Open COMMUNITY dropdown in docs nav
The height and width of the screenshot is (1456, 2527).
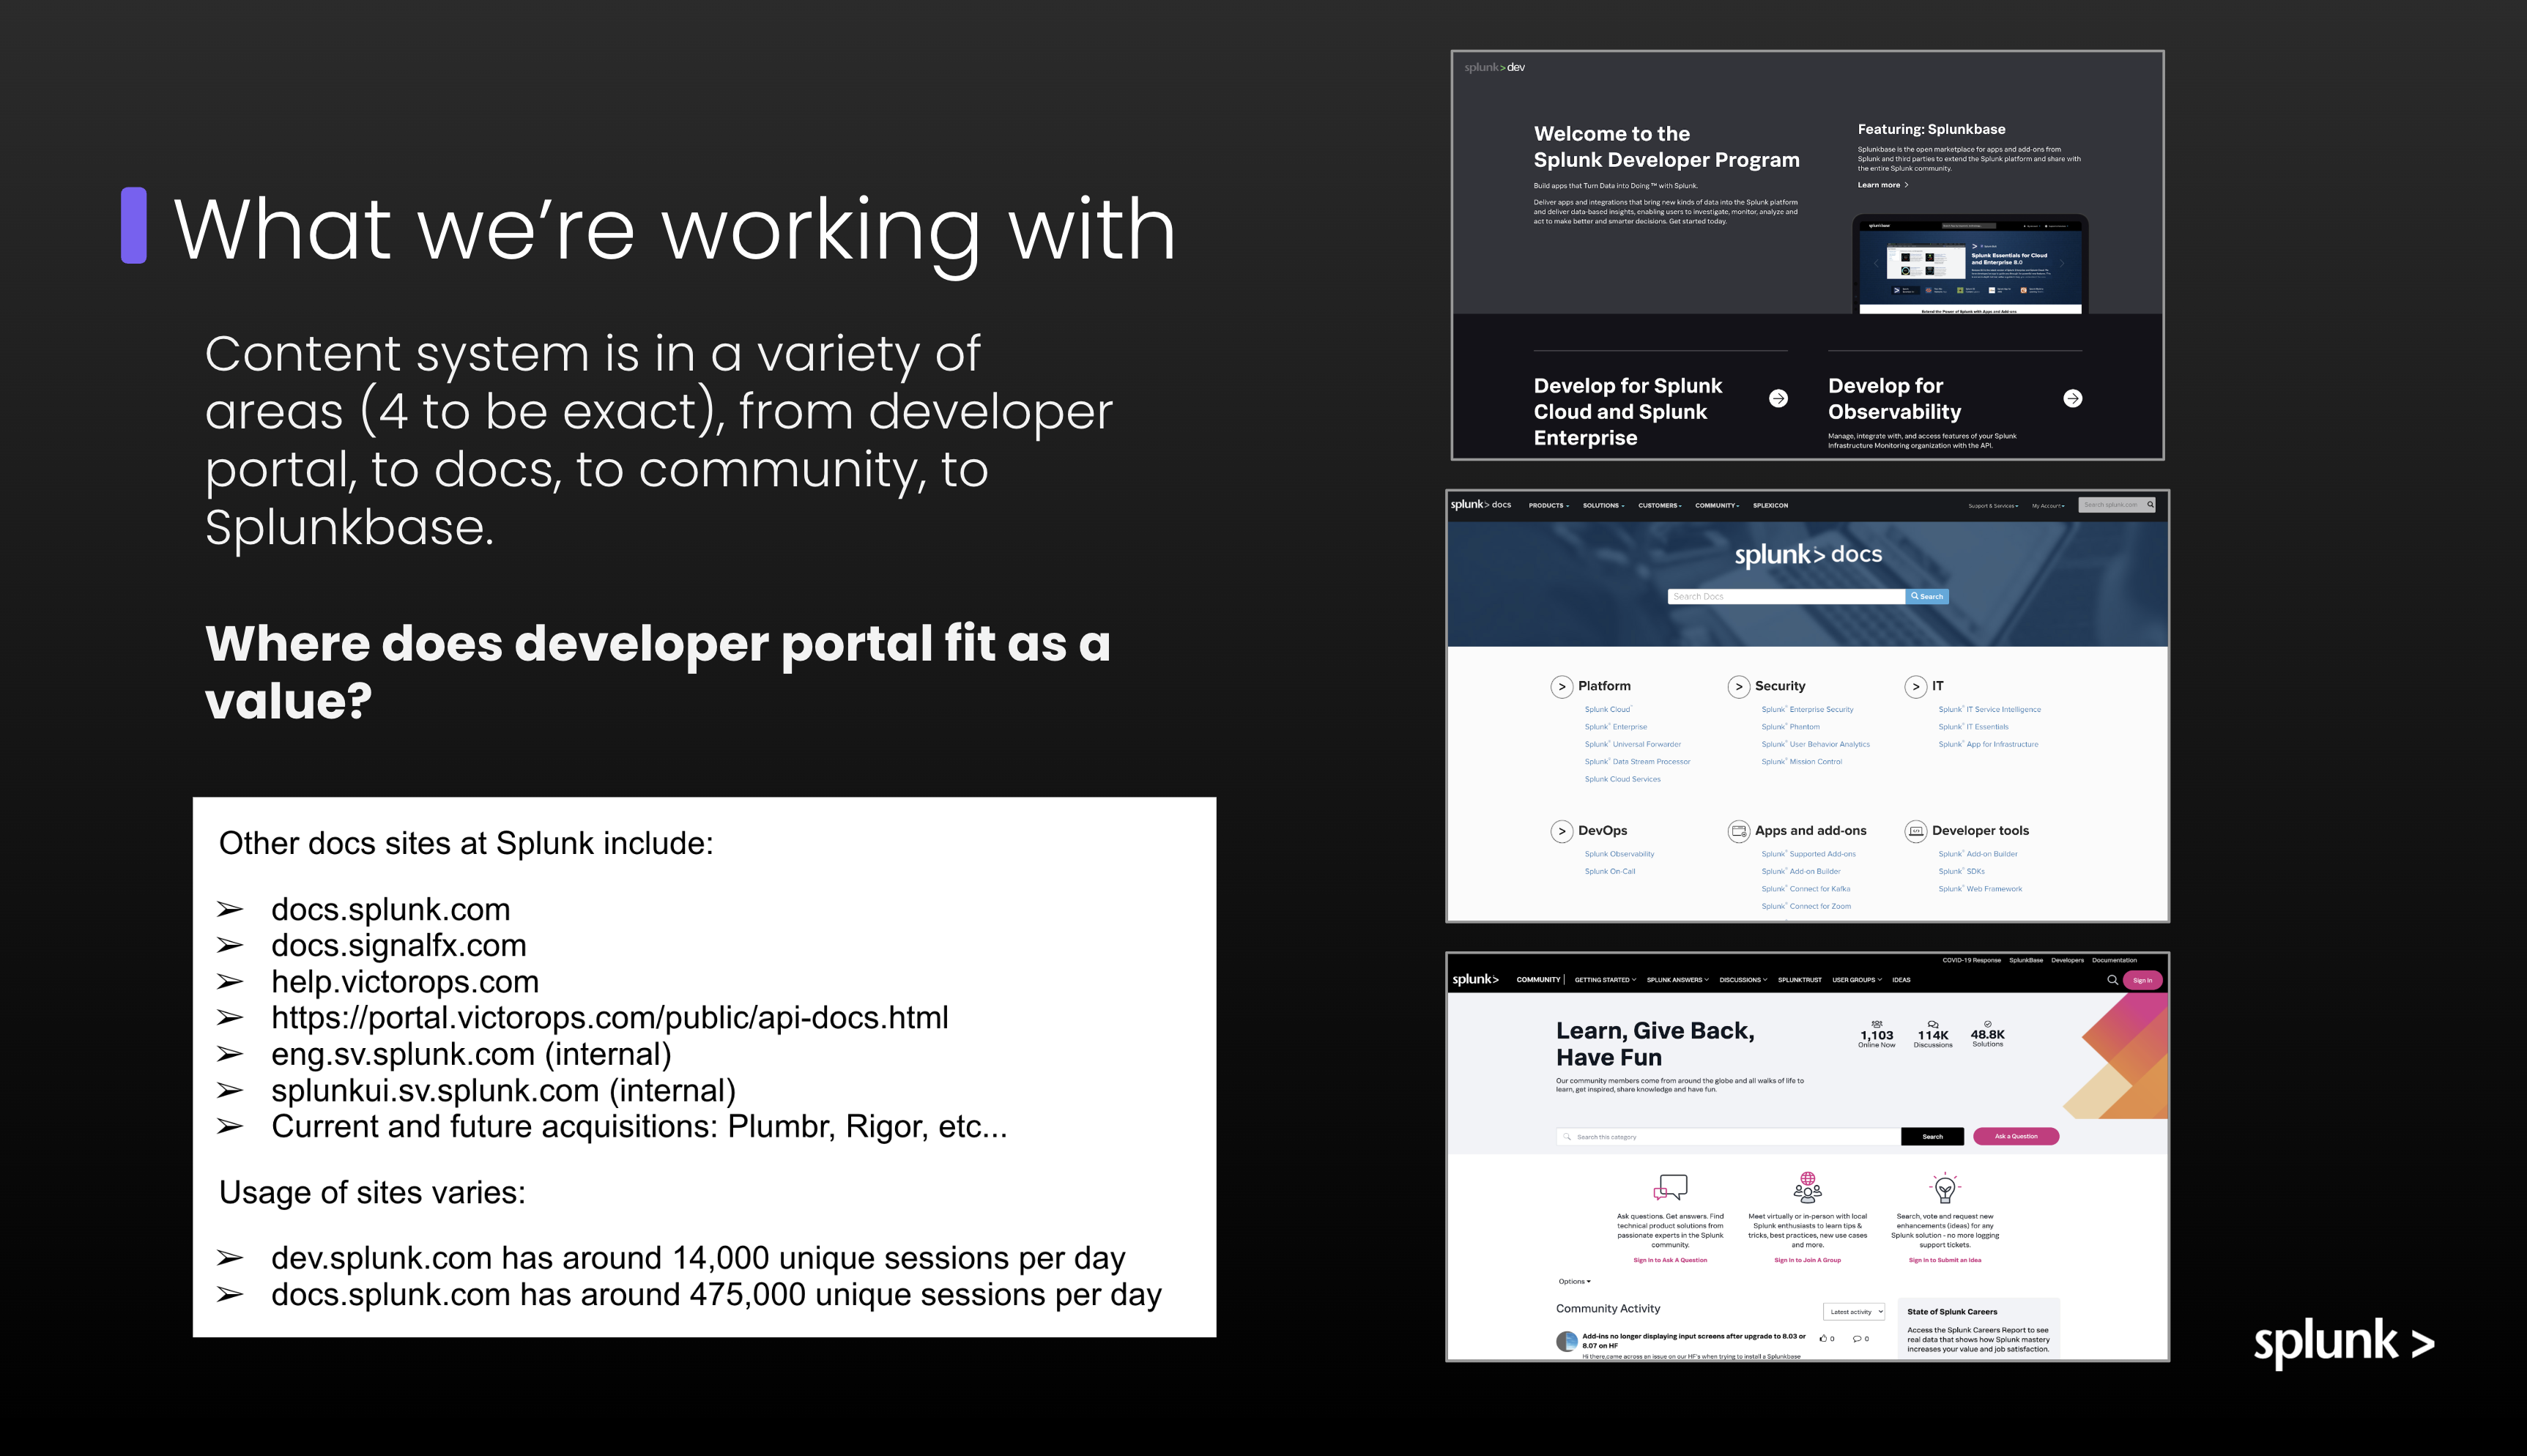click(1716, 505)
